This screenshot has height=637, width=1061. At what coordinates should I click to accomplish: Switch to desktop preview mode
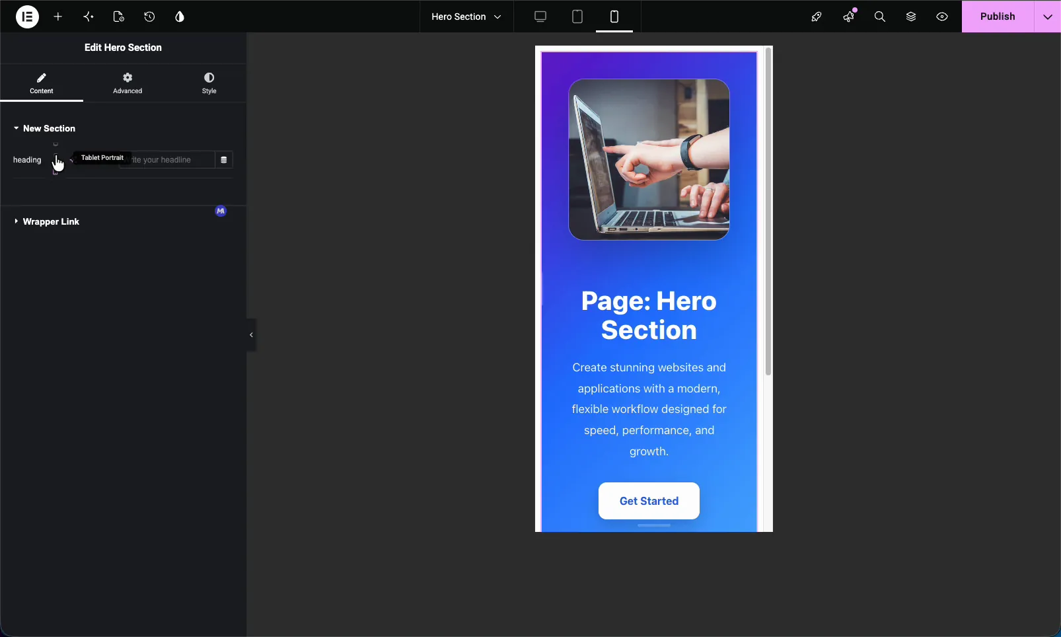[x=540, y=17]
